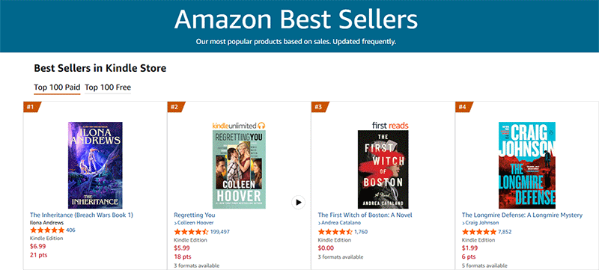Open The Longmire Defense: A Longmire Mystery title
This screenshot has width=599, height=270.
click(x=522, y=215)
